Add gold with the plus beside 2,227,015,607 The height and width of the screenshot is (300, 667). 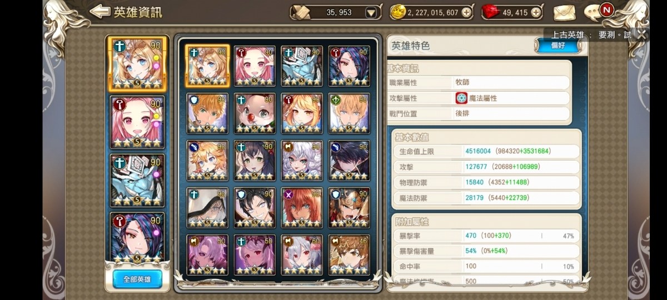(466, 12)
